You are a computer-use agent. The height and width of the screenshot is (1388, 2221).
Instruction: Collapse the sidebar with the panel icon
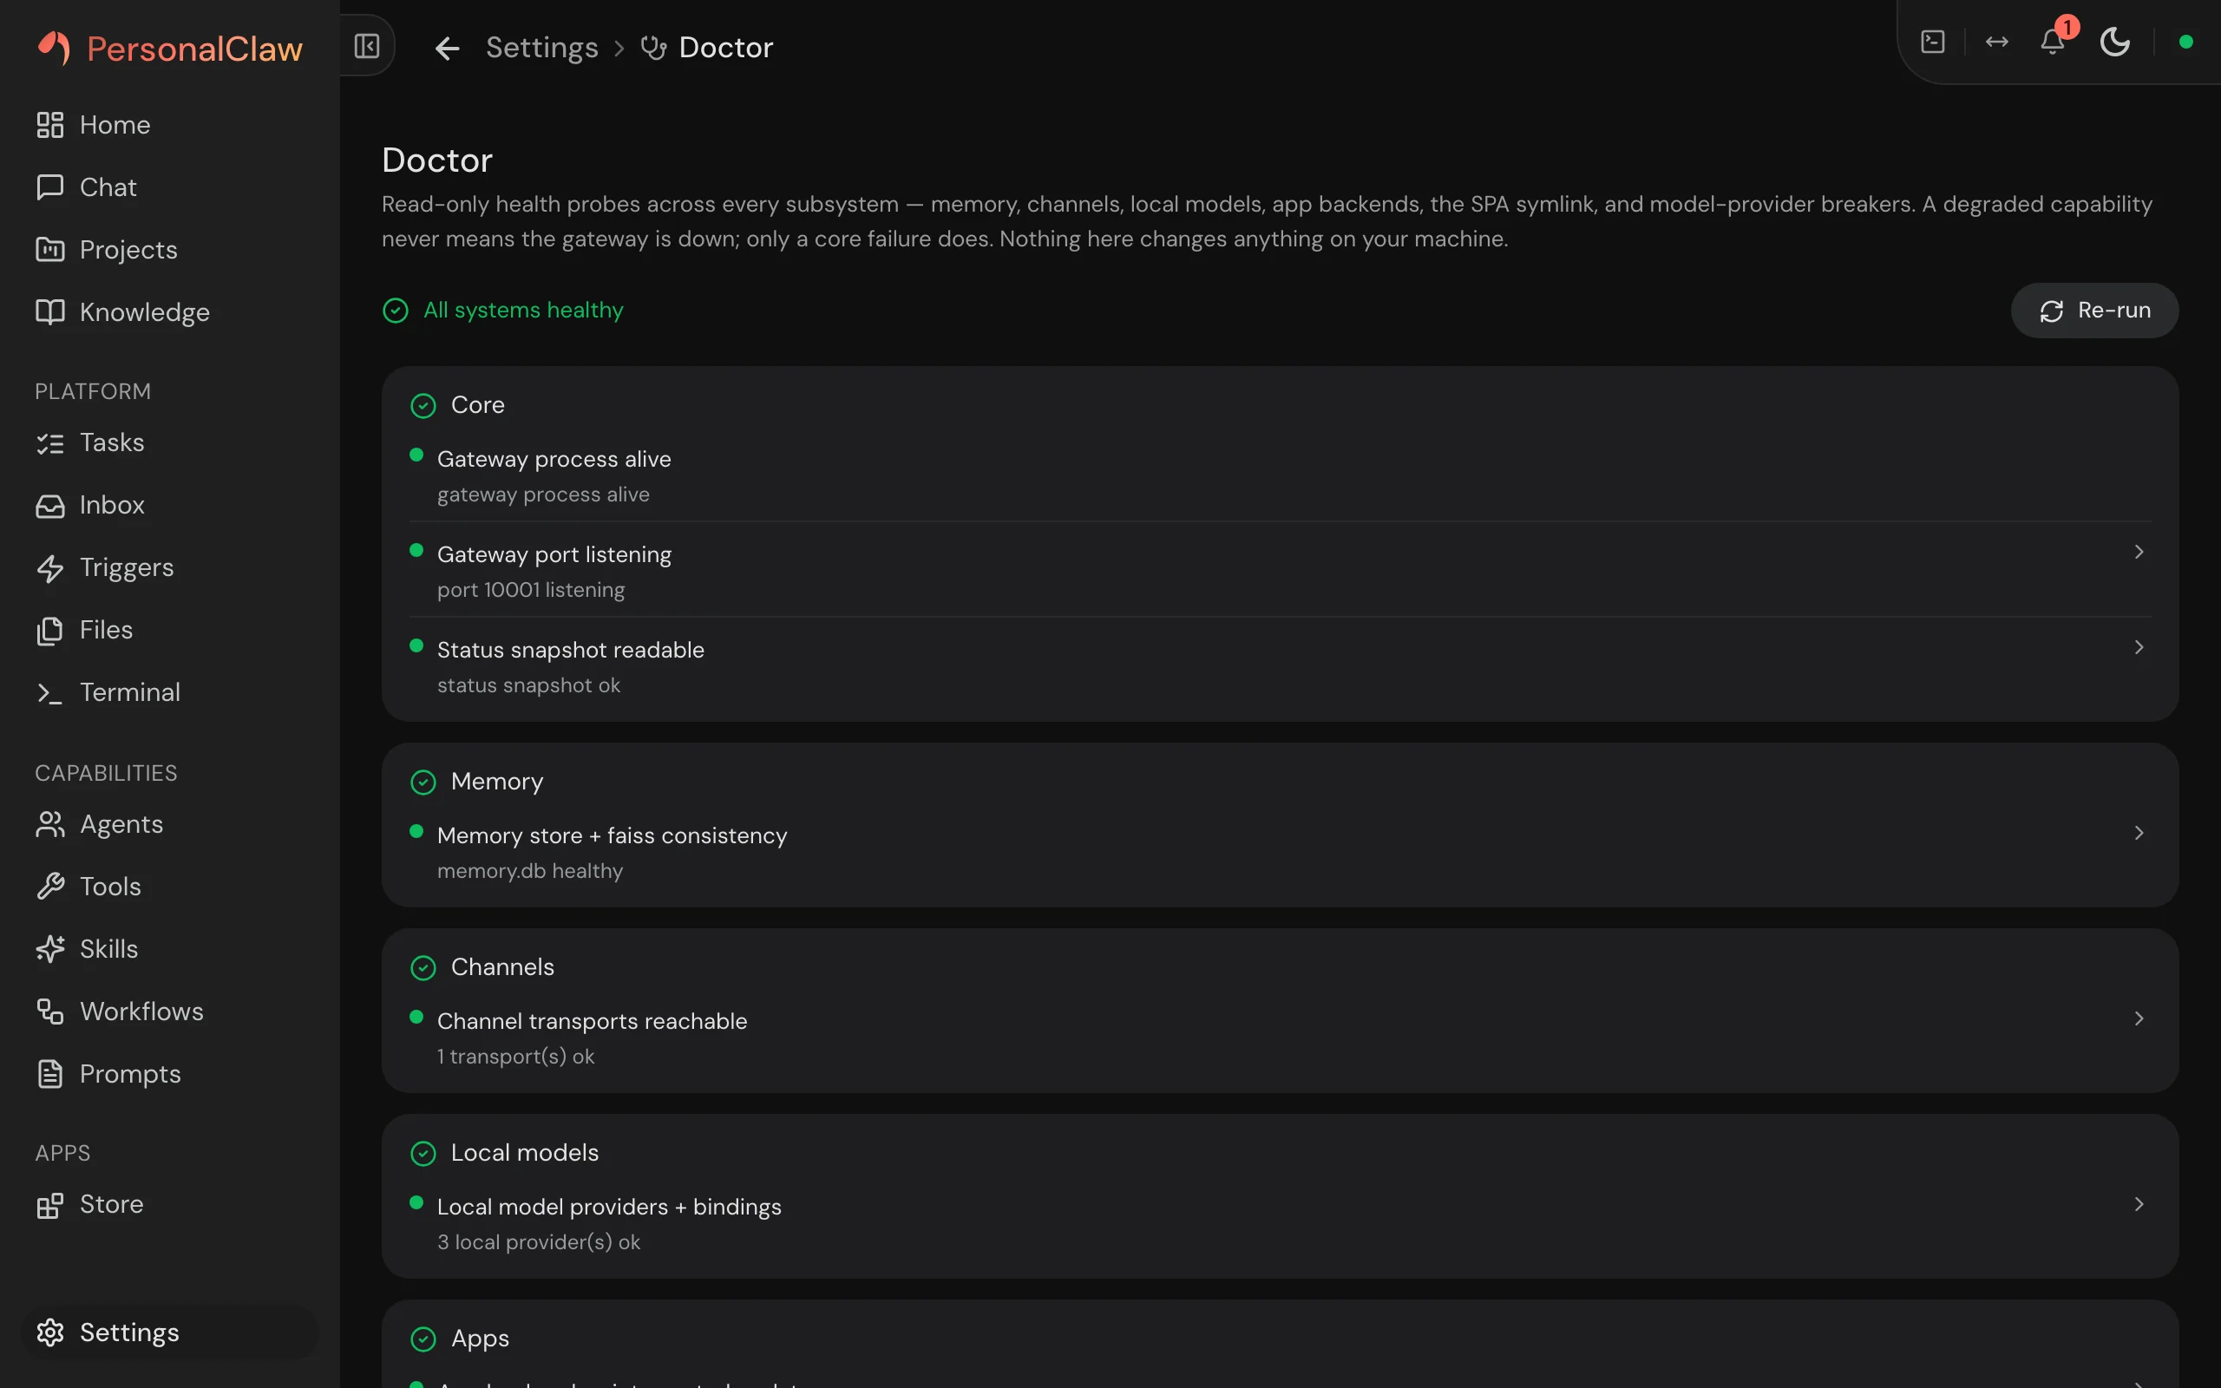pyautogui.click(x=367, y=46)
